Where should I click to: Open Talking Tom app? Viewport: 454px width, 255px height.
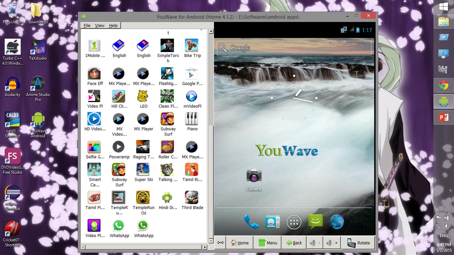[x=167, y=170]
